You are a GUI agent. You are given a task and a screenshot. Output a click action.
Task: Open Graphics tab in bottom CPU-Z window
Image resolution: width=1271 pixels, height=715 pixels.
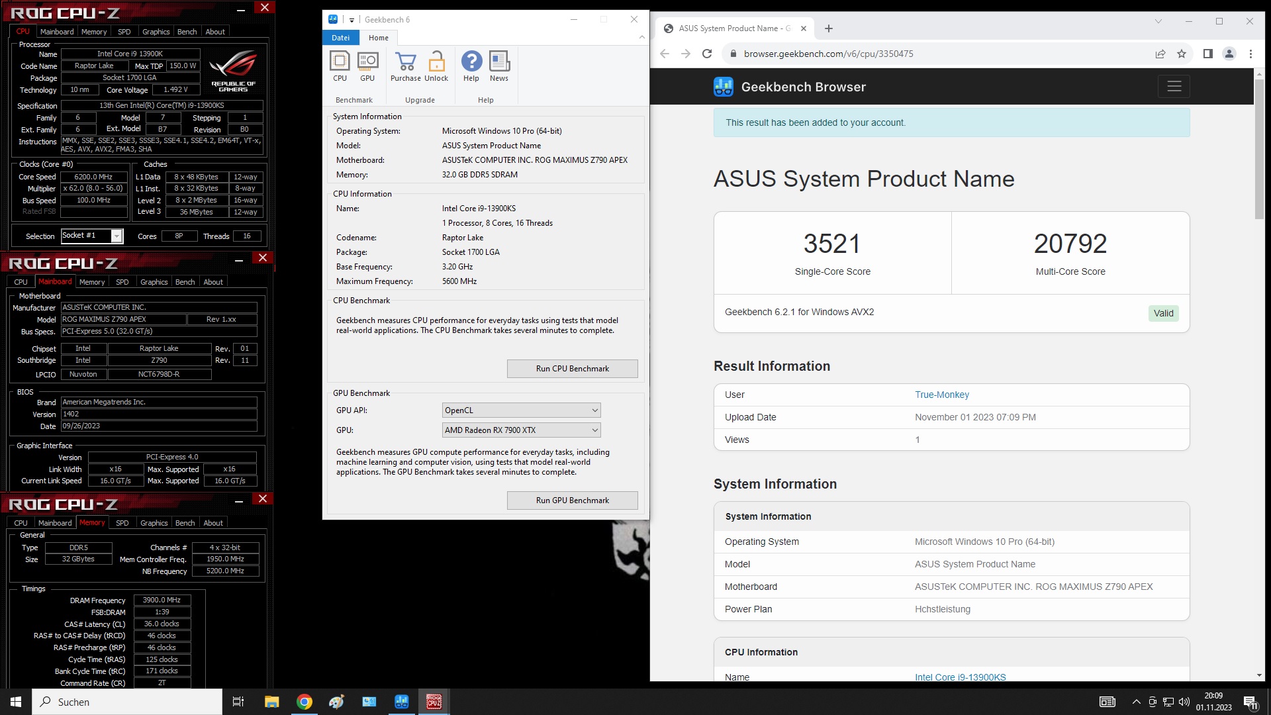pos(154,523)
